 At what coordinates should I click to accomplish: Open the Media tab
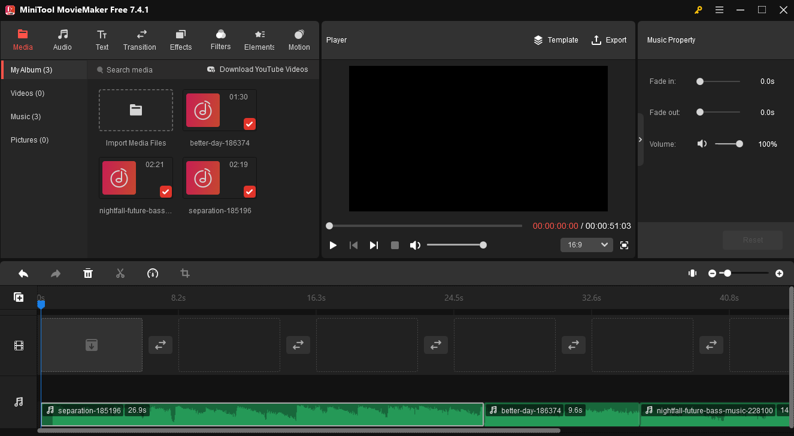(x=23, y=40)
